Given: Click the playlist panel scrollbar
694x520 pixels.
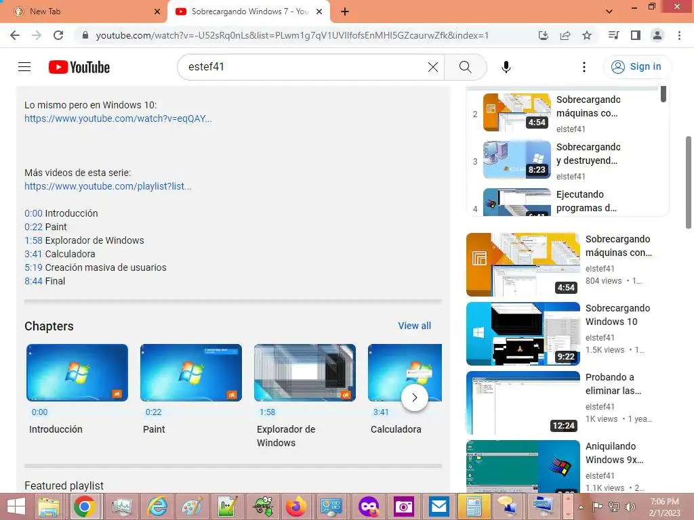Looking at the screenshot, I should 663,94.
